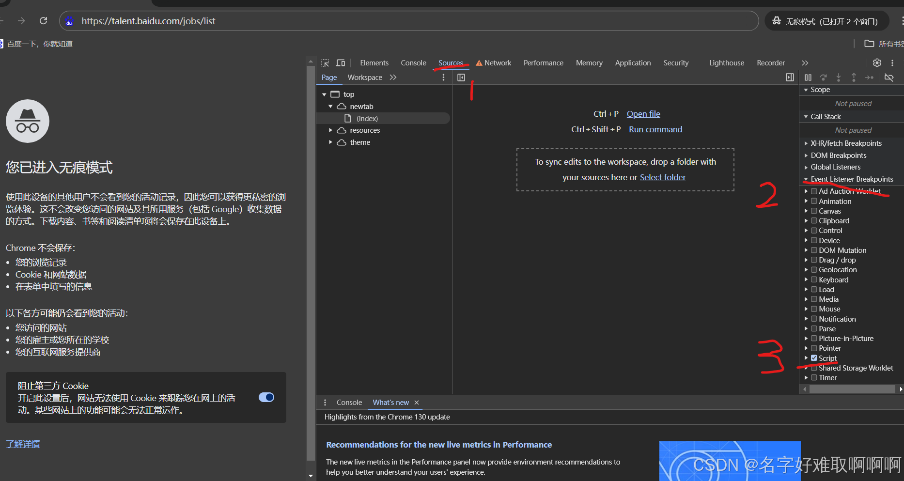This screenshot has width=904, height=481.
Task: Click the step out icon
Action: point(854,78)
